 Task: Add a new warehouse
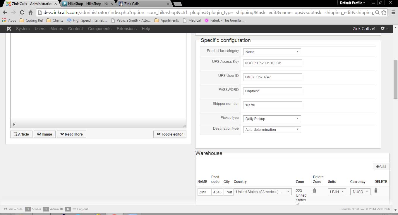pyautogui.click(x=381, y=167)
